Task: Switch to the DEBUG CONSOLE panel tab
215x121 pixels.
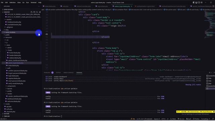Action: [x=69, y=73]
